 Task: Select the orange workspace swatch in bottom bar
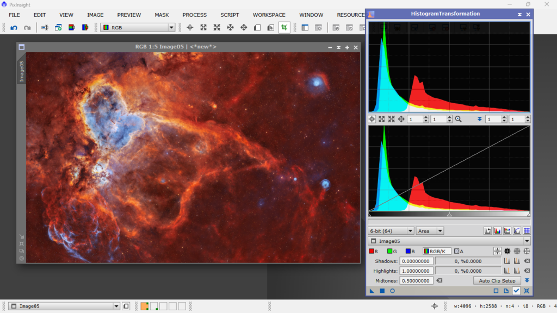tap(144, 306)
